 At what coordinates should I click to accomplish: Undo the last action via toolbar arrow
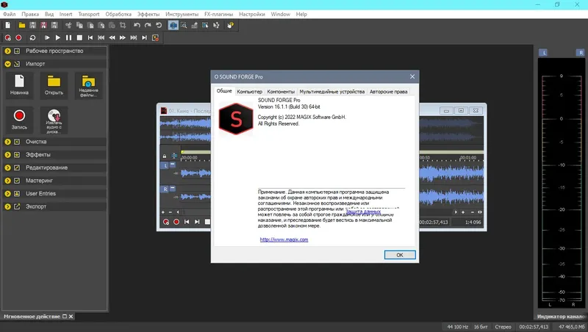[137, 25]
